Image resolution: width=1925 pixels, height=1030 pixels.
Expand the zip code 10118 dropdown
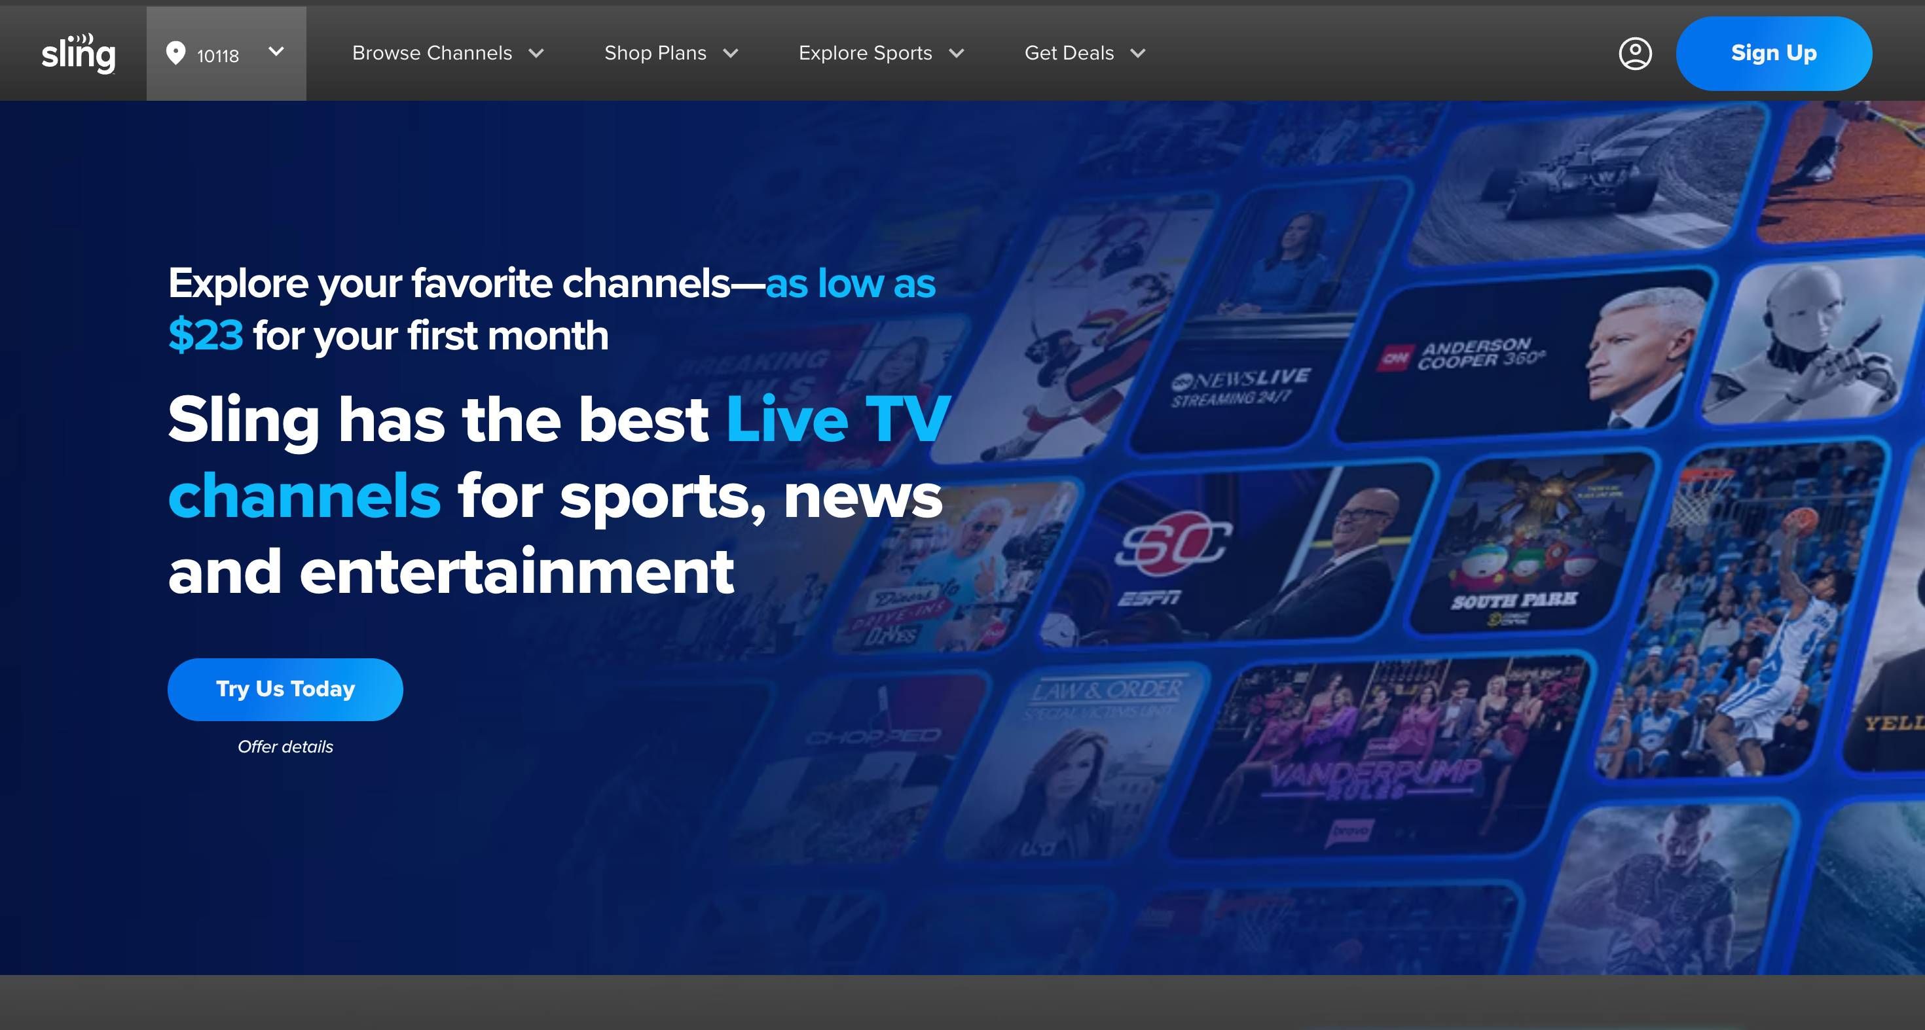[276, 53]
